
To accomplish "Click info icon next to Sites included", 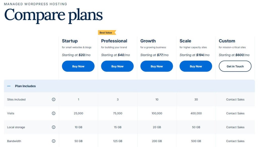I will (54, 100).
